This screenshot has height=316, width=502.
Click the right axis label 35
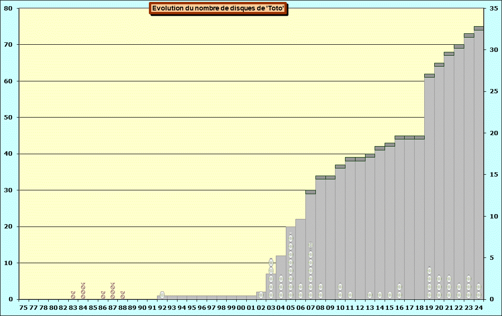pos(494,8)
